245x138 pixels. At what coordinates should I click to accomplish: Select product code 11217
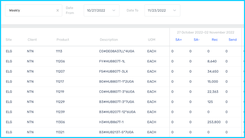[x=60, y=82]
